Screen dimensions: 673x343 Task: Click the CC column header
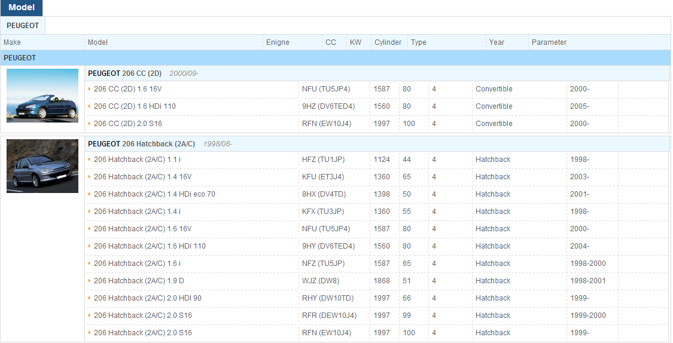pos(330,42)
